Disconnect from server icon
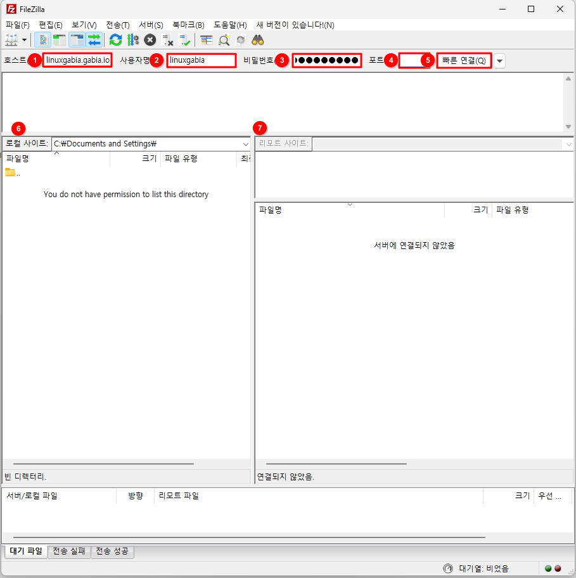576x578 pixels. point(167,40)
